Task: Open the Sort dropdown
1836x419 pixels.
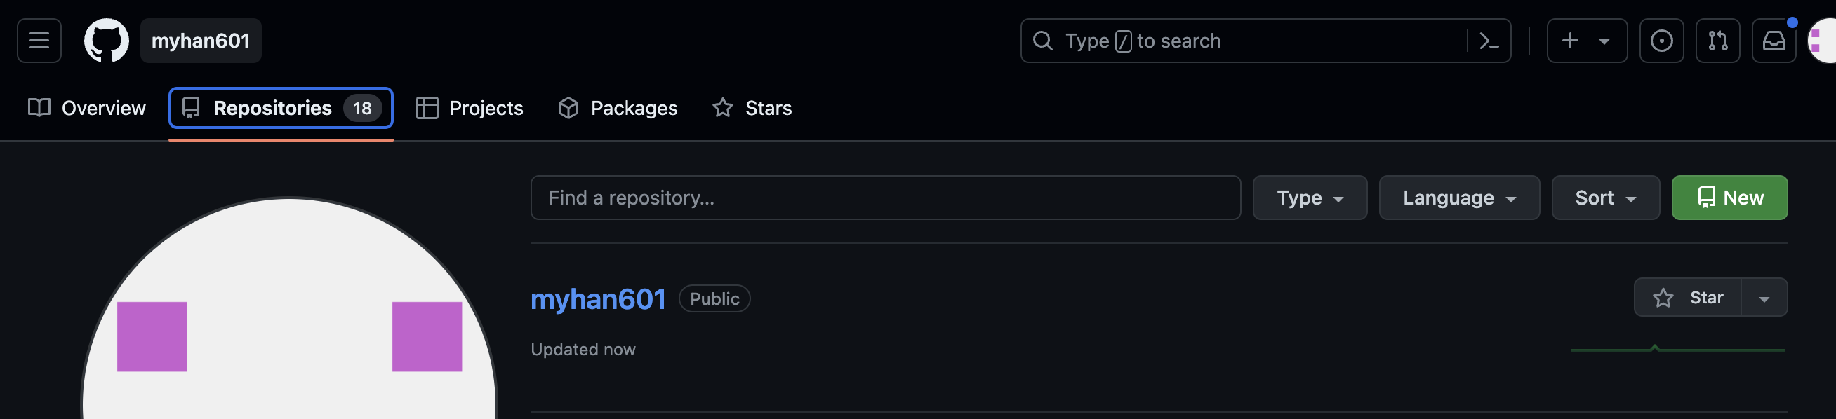Action: point(1605,198)
